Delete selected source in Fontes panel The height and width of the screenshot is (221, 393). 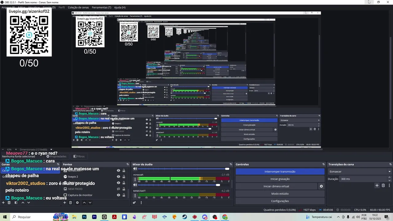(71, 203)
